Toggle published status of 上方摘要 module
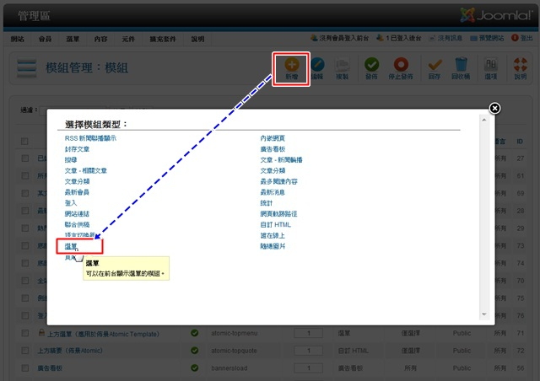Screen dimensions: 540x381 [x=195, y=351]
